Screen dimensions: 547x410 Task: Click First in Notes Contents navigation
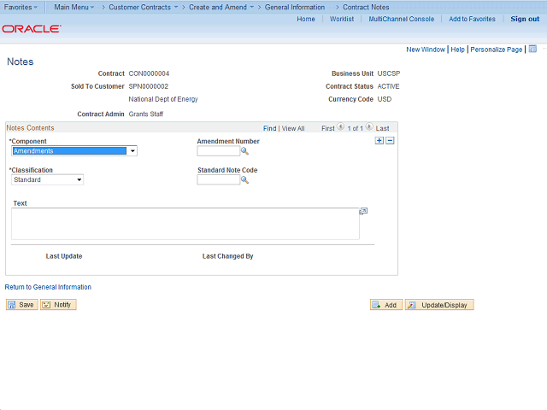pyautogui.click(x=328, y=128)
